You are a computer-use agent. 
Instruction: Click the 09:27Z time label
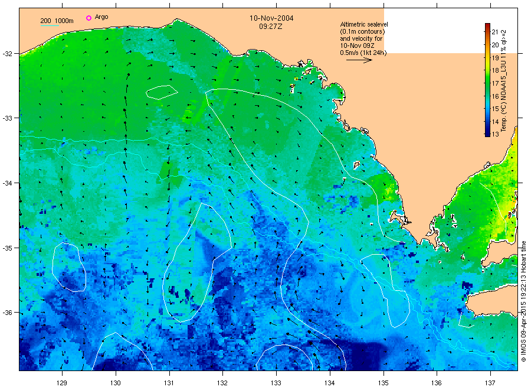[x=270, y=27]
